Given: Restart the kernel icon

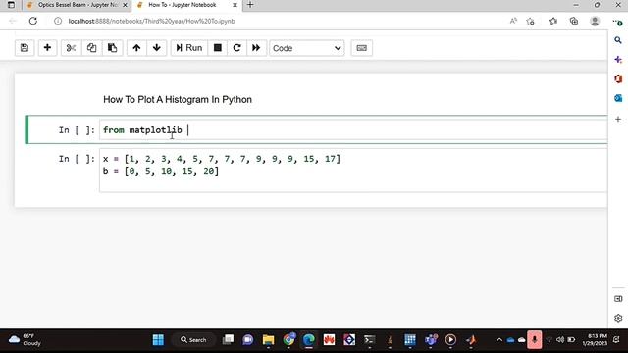Looking at the screenshot, I should coord(236,48).
